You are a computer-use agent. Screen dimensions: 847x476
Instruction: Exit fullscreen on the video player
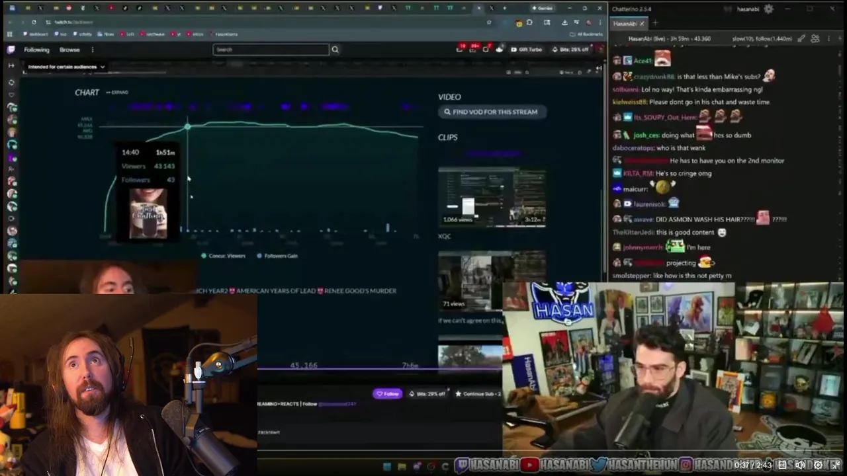[x=836, y=465]
